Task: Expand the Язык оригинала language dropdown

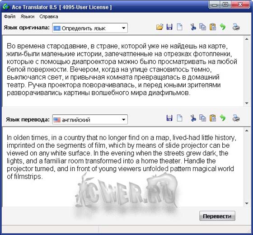Action: 90,28
